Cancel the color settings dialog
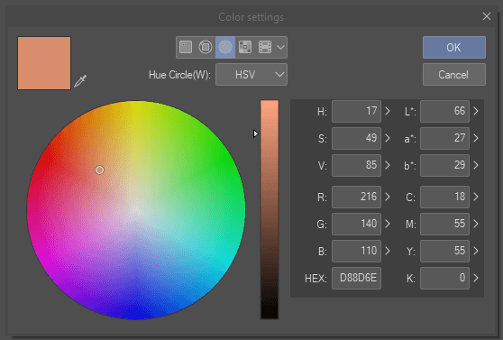This screenshot has height=340, width=503. coord(454,75)
